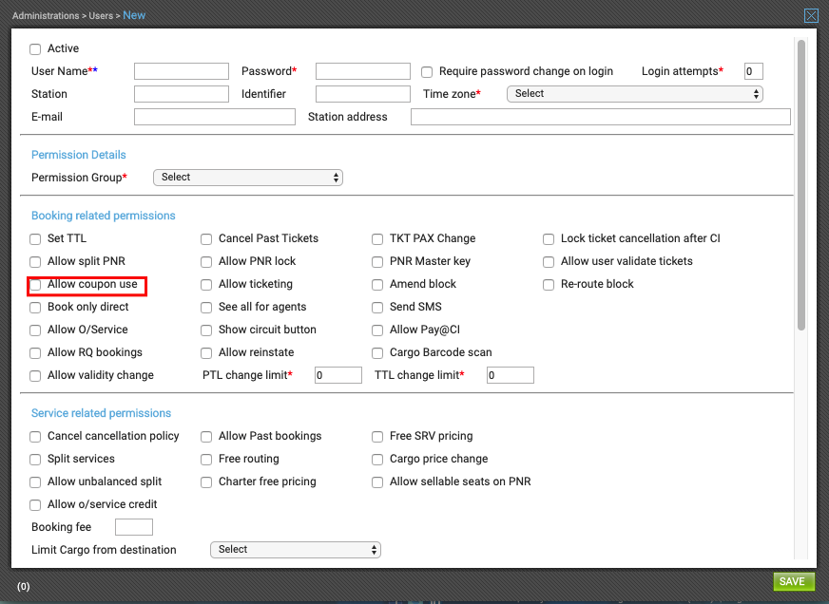Click Administrations in the breadcrumb
The height and width of the screenshot is (604, 829).
tap(46, 16)
